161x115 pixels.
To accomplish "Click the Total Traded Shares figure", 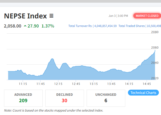I will tap(154, 26).
